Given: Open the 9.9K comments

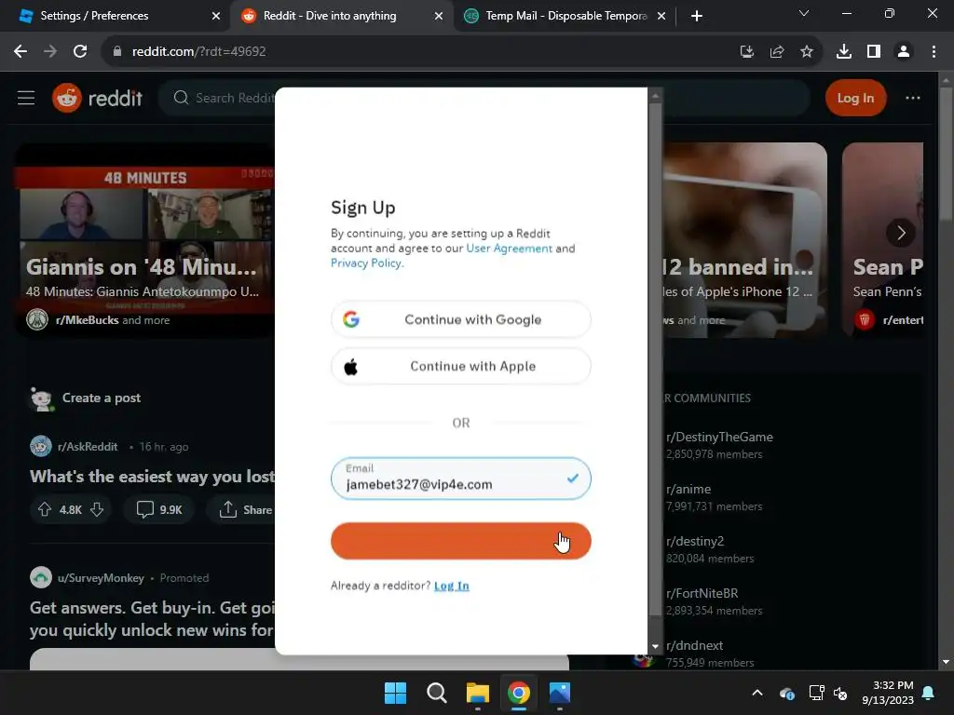Looking at the screenshot, I should [158, 509].
